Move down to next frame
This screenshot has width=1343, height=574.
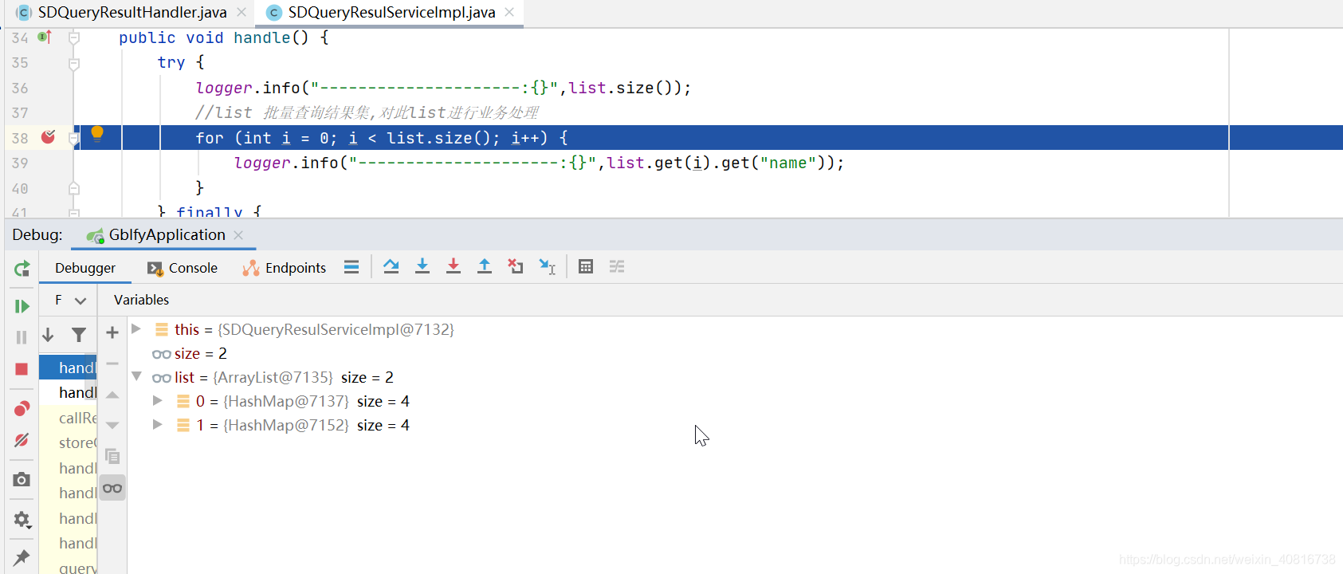pyautogui.click(x=48, y=335)
